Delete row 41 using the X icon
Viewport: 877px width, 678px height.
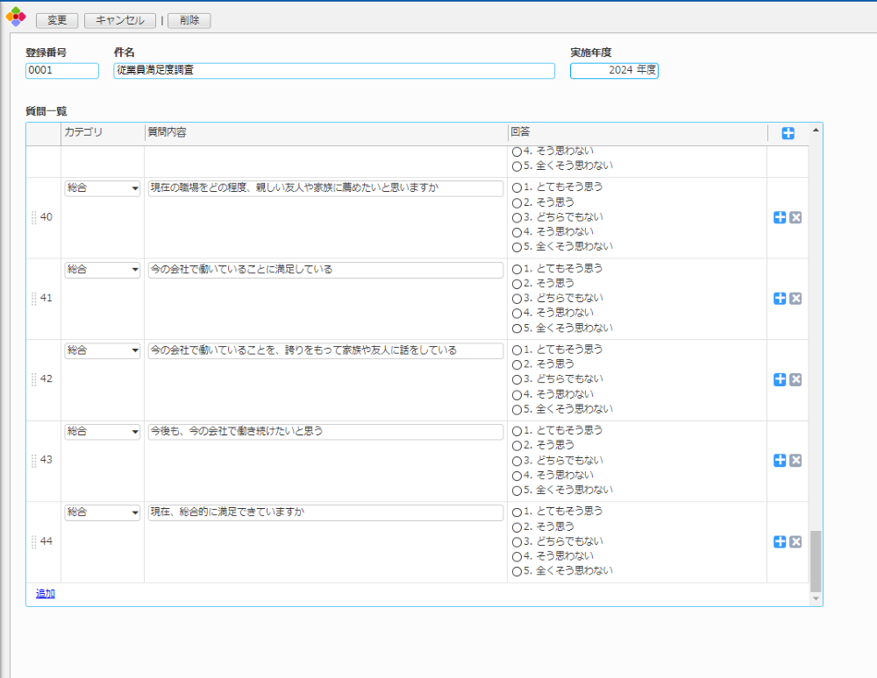(795, 299)
